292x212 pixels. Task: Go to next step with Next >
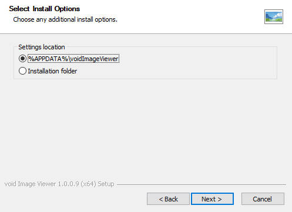(x=212, y=199)
